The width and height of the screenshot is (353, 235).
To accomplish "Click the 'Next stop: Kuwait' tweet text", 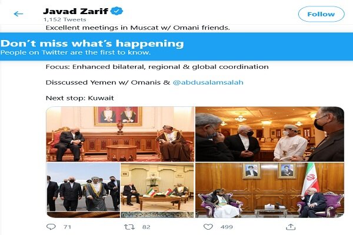I will [79, 98].
